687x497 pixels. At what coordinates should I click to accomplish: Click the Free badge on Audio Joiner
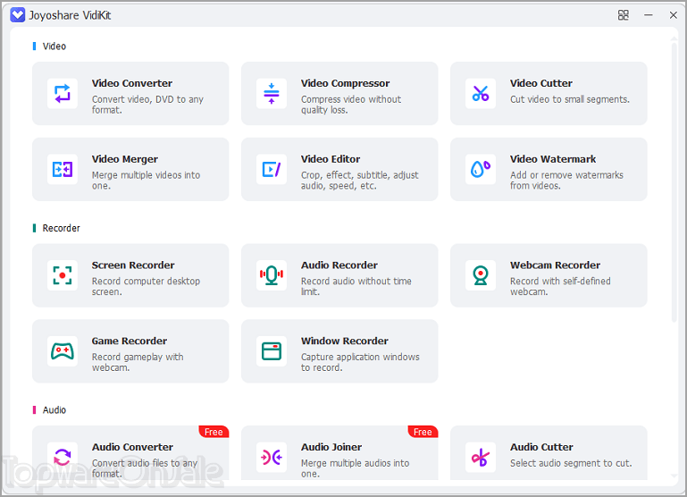[423, 432]
